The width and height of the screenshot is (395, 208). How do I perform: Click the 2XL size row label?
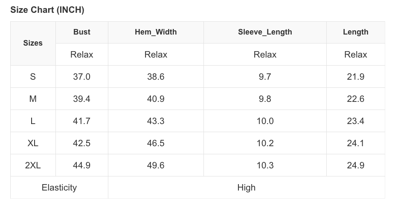tap(33, 165)
